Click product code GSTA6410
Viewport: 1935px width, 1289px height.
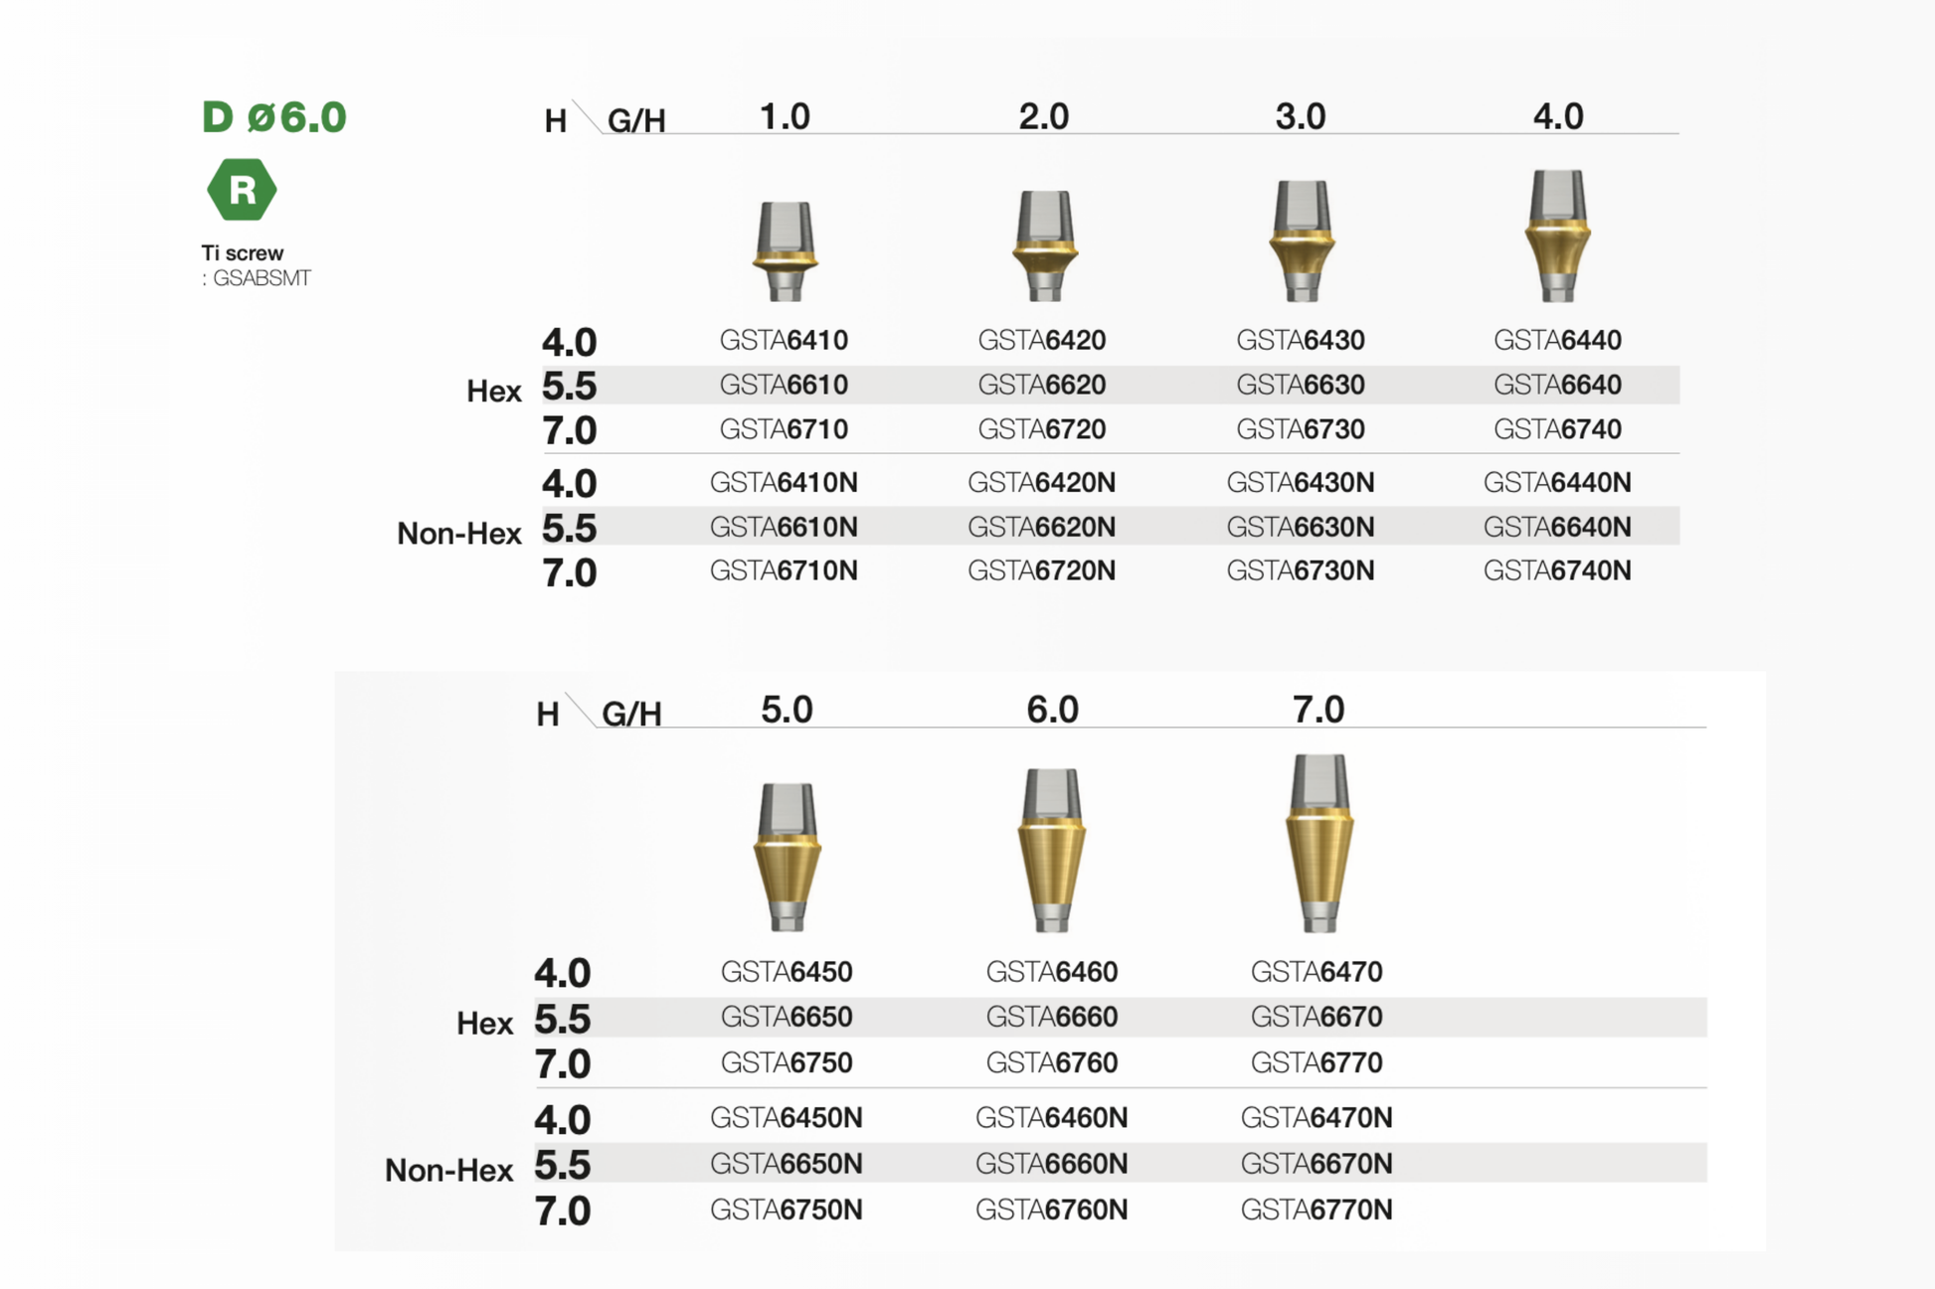[784, 340]
